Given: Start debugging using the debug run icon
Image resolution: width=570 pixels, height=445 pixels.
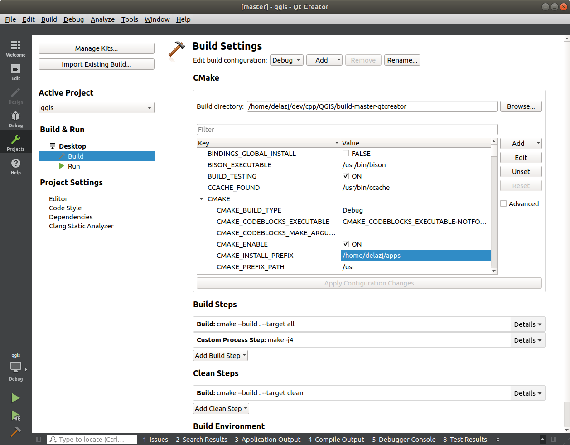Looking at the screenshot, I should click(16, 416).
